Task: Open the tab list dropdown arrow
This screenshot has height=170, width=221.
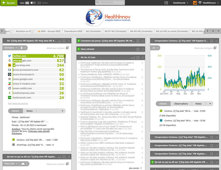Action: click(x=219, y=31)
